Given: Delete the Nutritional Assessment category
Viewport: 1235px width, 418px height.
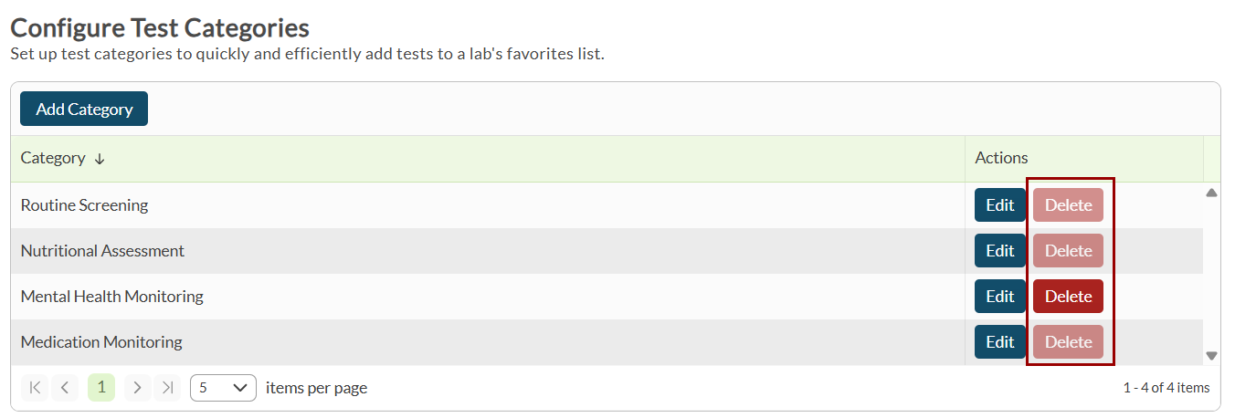Looking at the screenshot, I should click(x=1068, y=251).
